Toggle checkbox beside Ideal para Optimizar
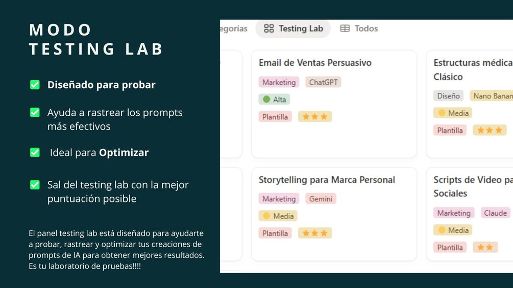The width and height of the screenshot is (513, 288). [x=35, y=152]
